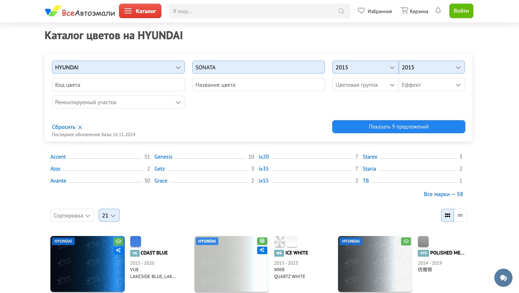The image size is (519, 293).
Task: Click the Название цвета input field
Action: click(259, 85)
